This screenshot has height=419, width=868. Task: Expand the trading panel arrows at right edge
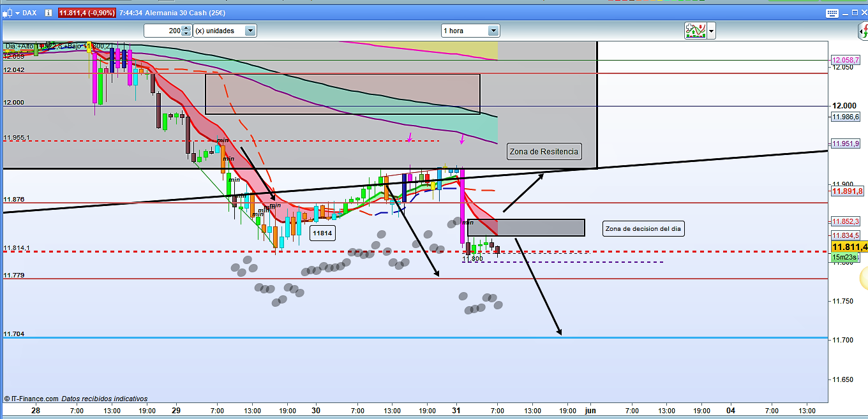point(862,30)
